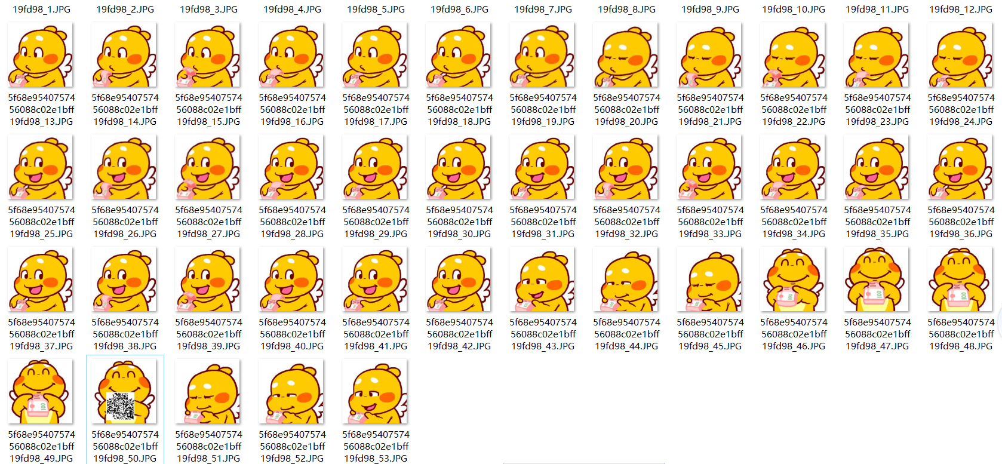Image resolution: width=1002 pixels, height=464 pixels.
Task: Click the image thumbnail for 19fd98_27.JPG
Action: [208, 167]
